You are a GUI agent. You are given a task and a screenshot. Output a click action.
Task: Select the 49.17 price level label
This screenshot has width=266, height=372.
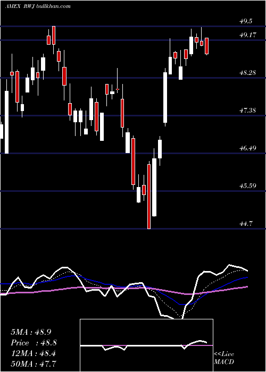[248, 35]
